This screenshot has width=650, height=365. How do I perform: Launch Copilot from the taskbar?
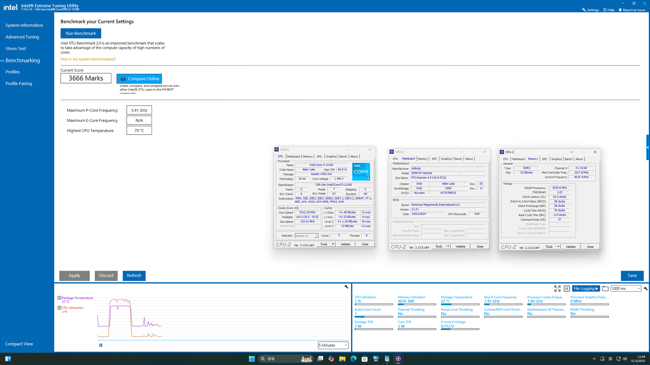point(331,359)
